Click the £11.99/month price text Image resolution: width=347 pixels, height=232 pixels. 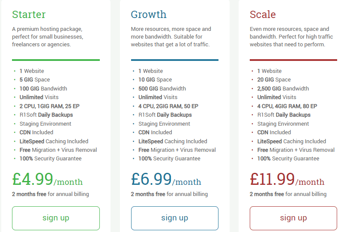[x=287, y=179]
